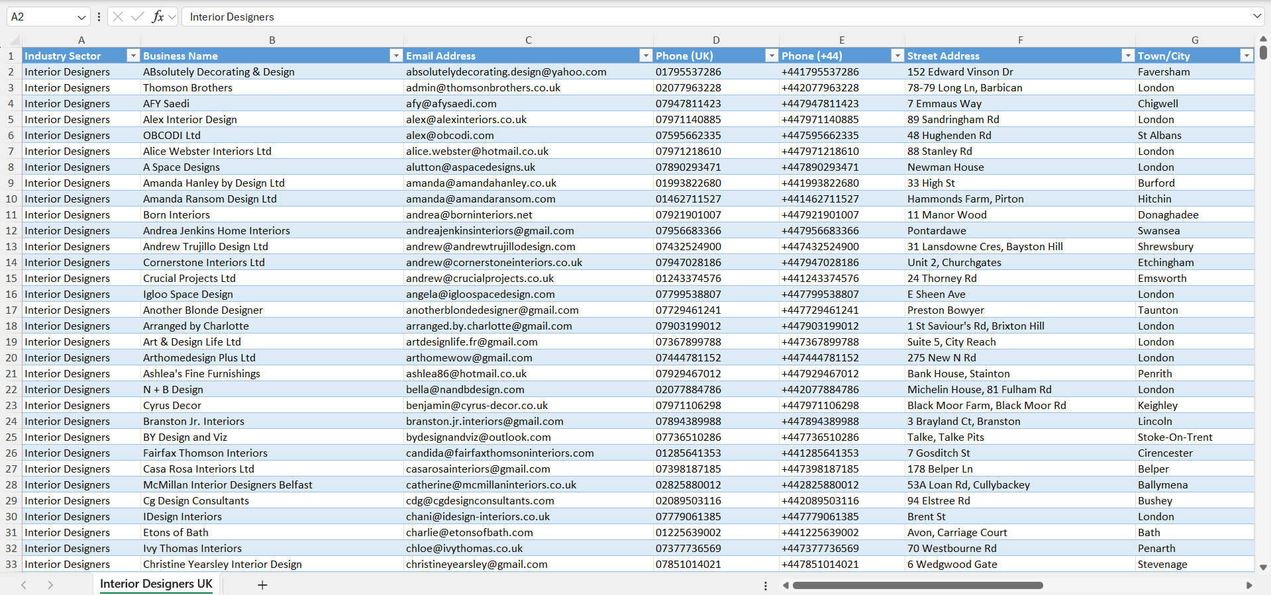Select row 33 header
1271x595 pixels.
tap(11, 564)
